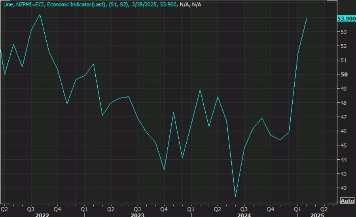The width and height of the screenshot is (356, 217).
Task: Click the bold 50 level on price axis
Action: (x=344, y=74)
